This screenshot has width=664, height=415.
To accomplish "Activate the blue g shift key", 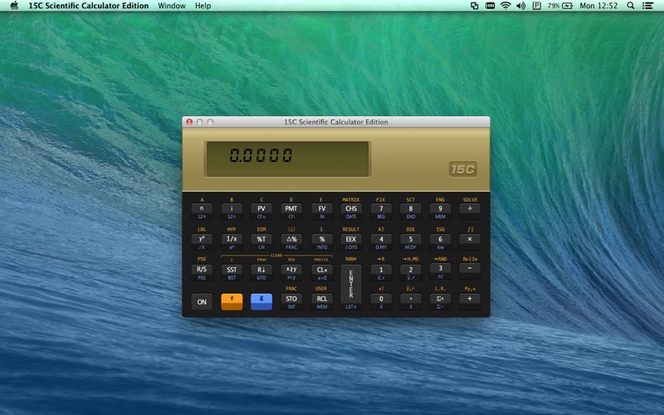I will click(261, 301).
